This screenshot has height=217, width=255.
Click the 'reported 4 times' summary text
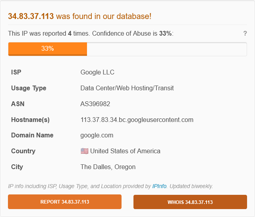[60, 34]
